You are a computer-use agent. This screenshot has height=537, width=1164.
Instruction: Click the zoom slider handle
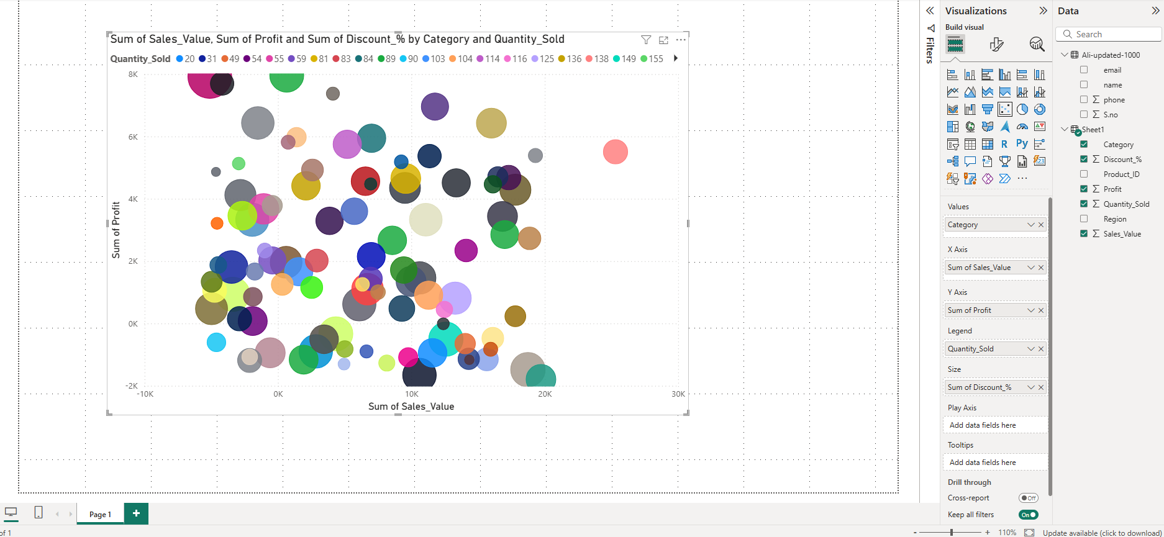(951, 533)
